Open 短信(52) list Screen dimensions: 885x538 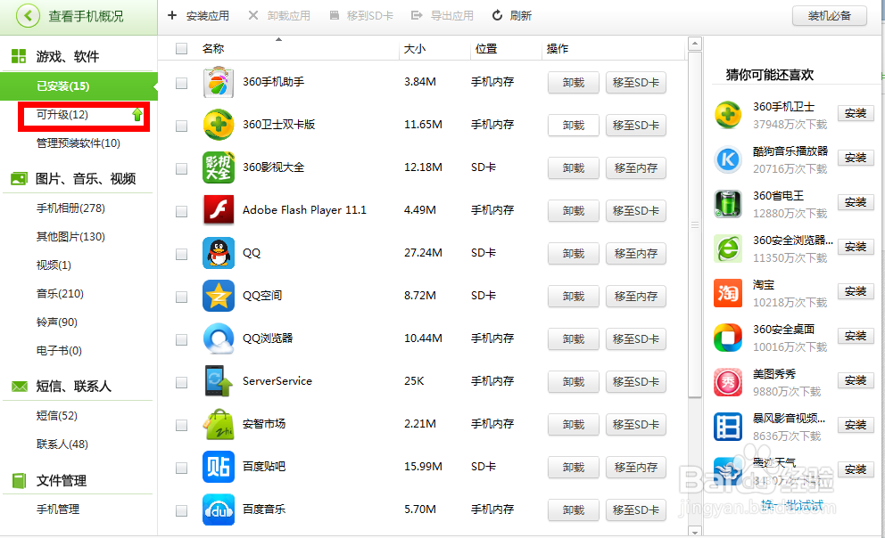pyautogui.click(x=57, y=416)
